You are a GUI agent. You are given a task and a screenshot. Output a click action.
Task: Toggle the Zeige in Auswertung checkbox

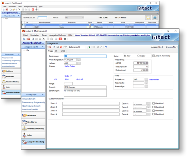153,56
